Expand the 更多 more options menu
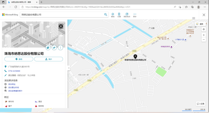Viewport: 209px width, 113px height. [x=135, y=15]
